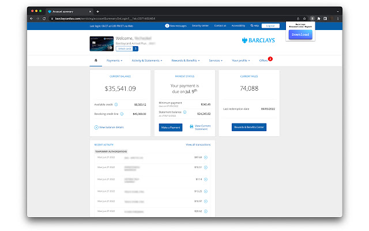Bookmark this page with the star icon
The width and height of the screenshot is (369, 231).
[304, 18]
